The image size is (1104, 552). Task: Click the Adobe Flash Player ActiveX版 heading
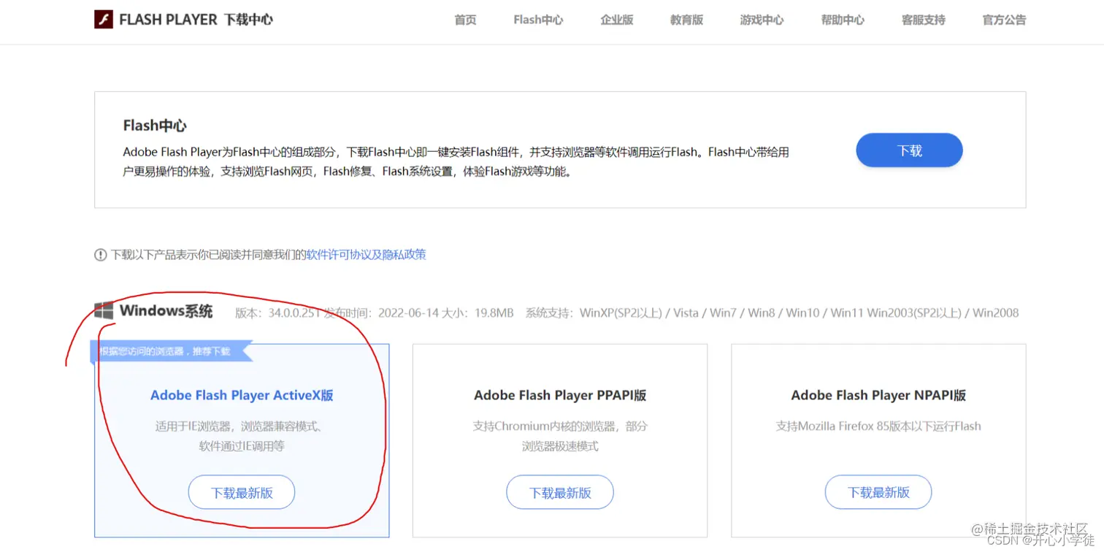(241, 395)
